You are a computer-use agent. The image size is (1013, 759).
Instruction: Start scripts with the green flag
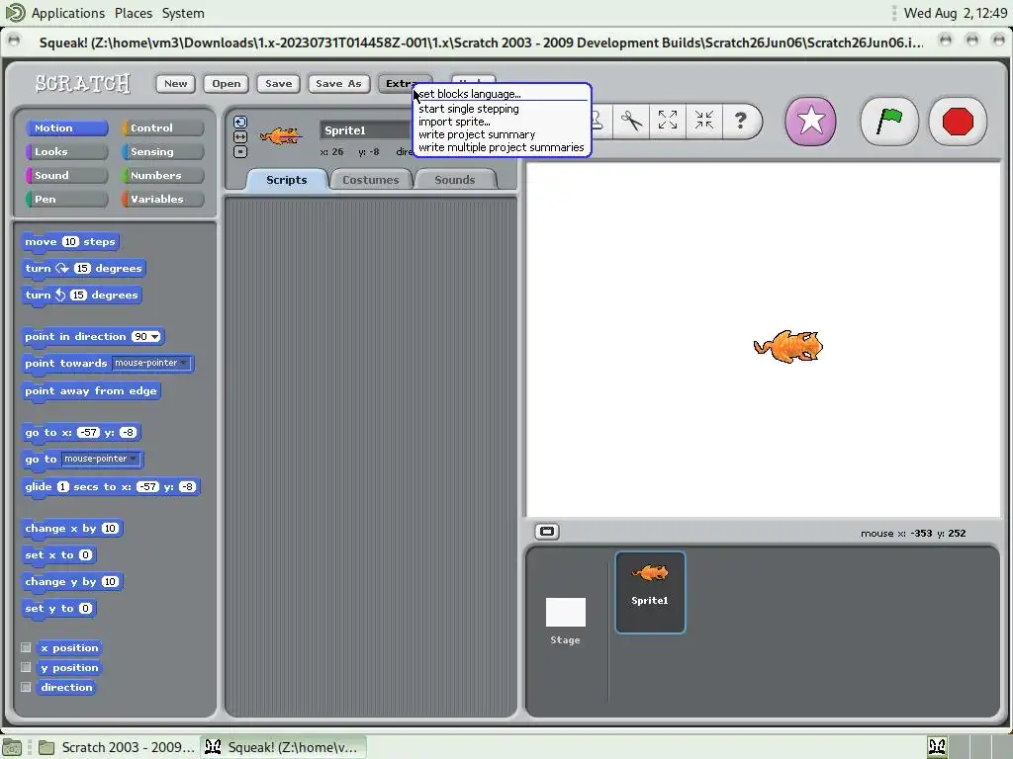pos(889,121)
